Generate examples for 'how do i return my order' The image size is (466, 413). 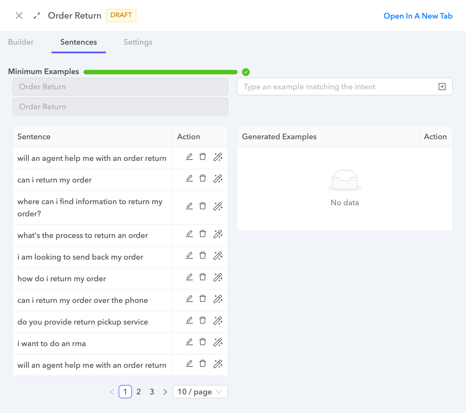point(218,277)
